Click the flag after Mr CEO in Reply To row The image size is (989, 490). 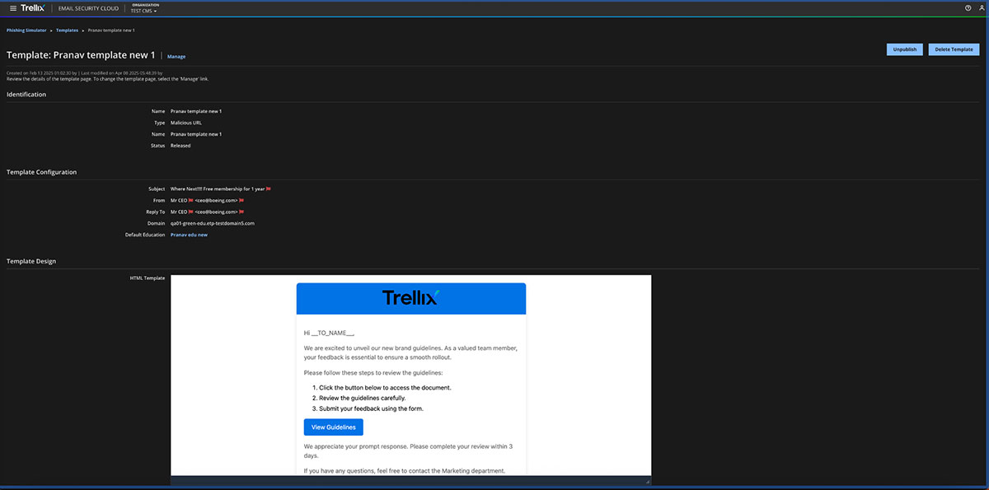click(x=191, y=212)
